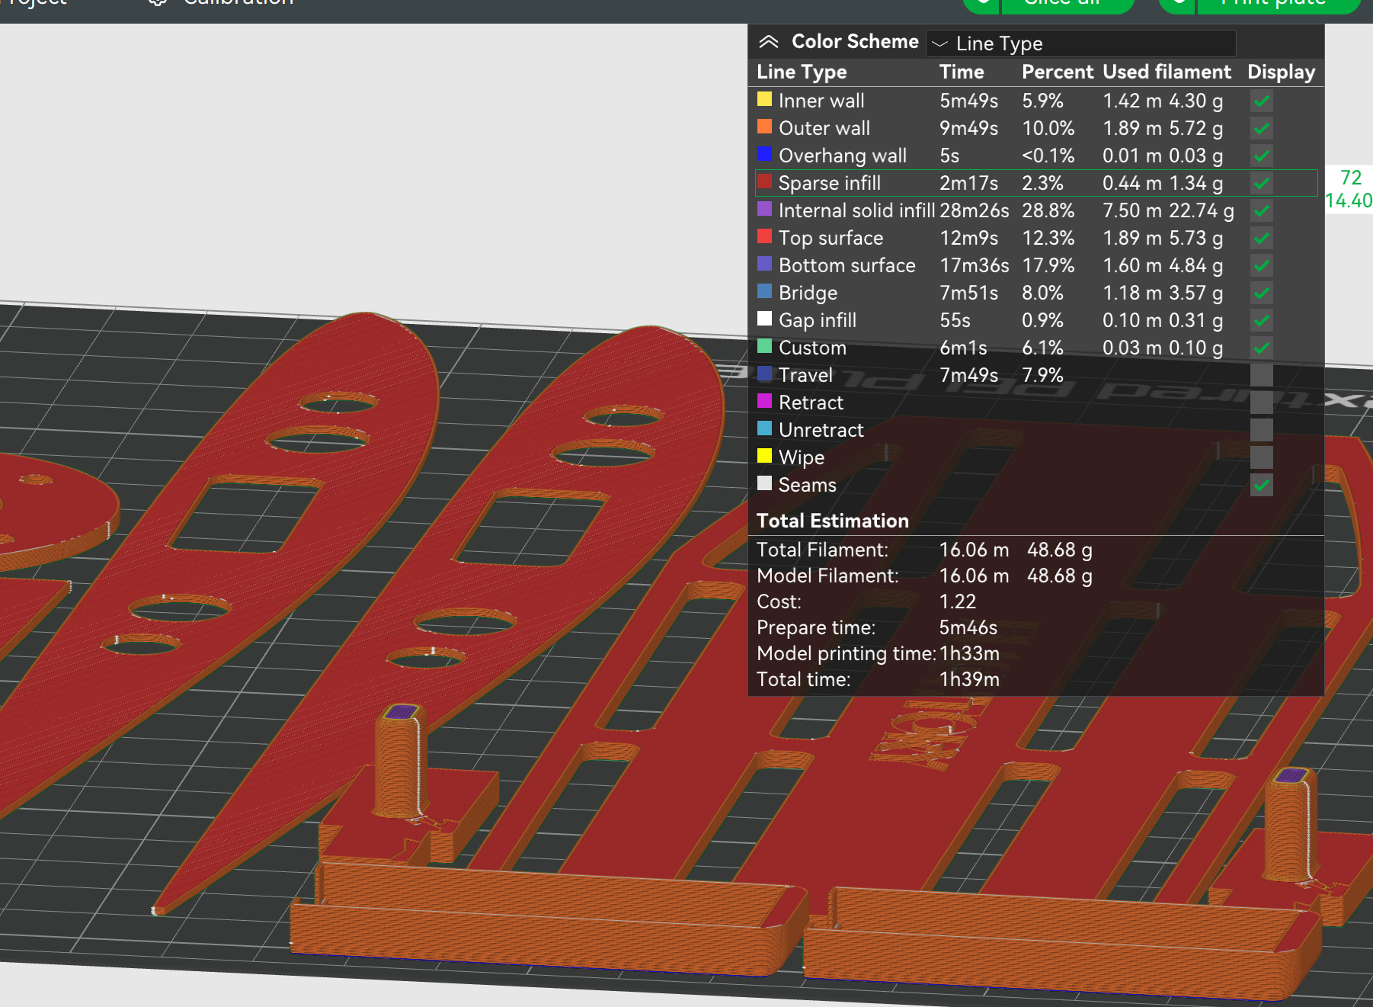Viewport: 1373px width, 1007px height.
Task: Open the Line Type color scheme dropdown
Action: (1081, 43)
